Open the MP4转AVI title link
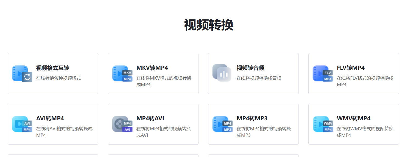The width and height of the screenshot is (405, 157). point(150,118)
